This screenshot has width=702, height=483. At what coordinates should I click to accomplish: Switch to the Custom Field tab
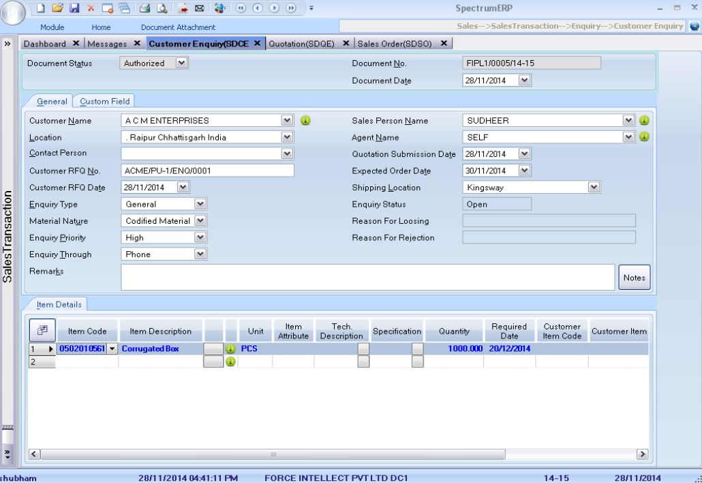(x=104, y=101)
